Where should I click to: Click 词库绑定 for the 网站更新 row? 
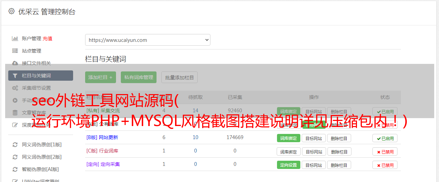click(288, 138)
